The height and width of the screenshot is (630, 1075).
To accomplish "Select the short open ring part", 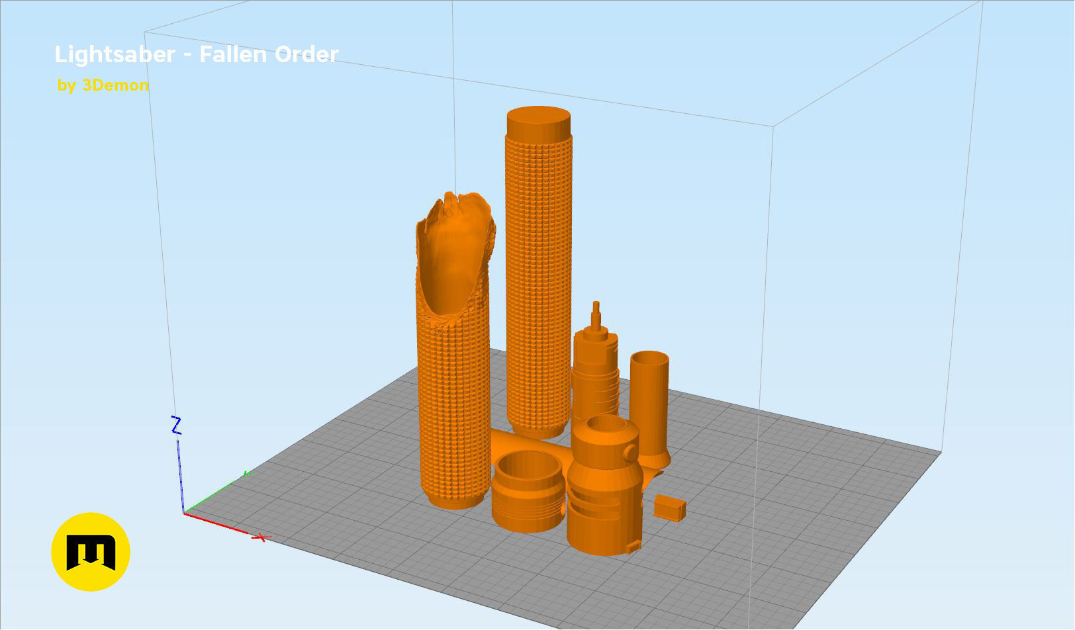I will [x=528, y=491].
